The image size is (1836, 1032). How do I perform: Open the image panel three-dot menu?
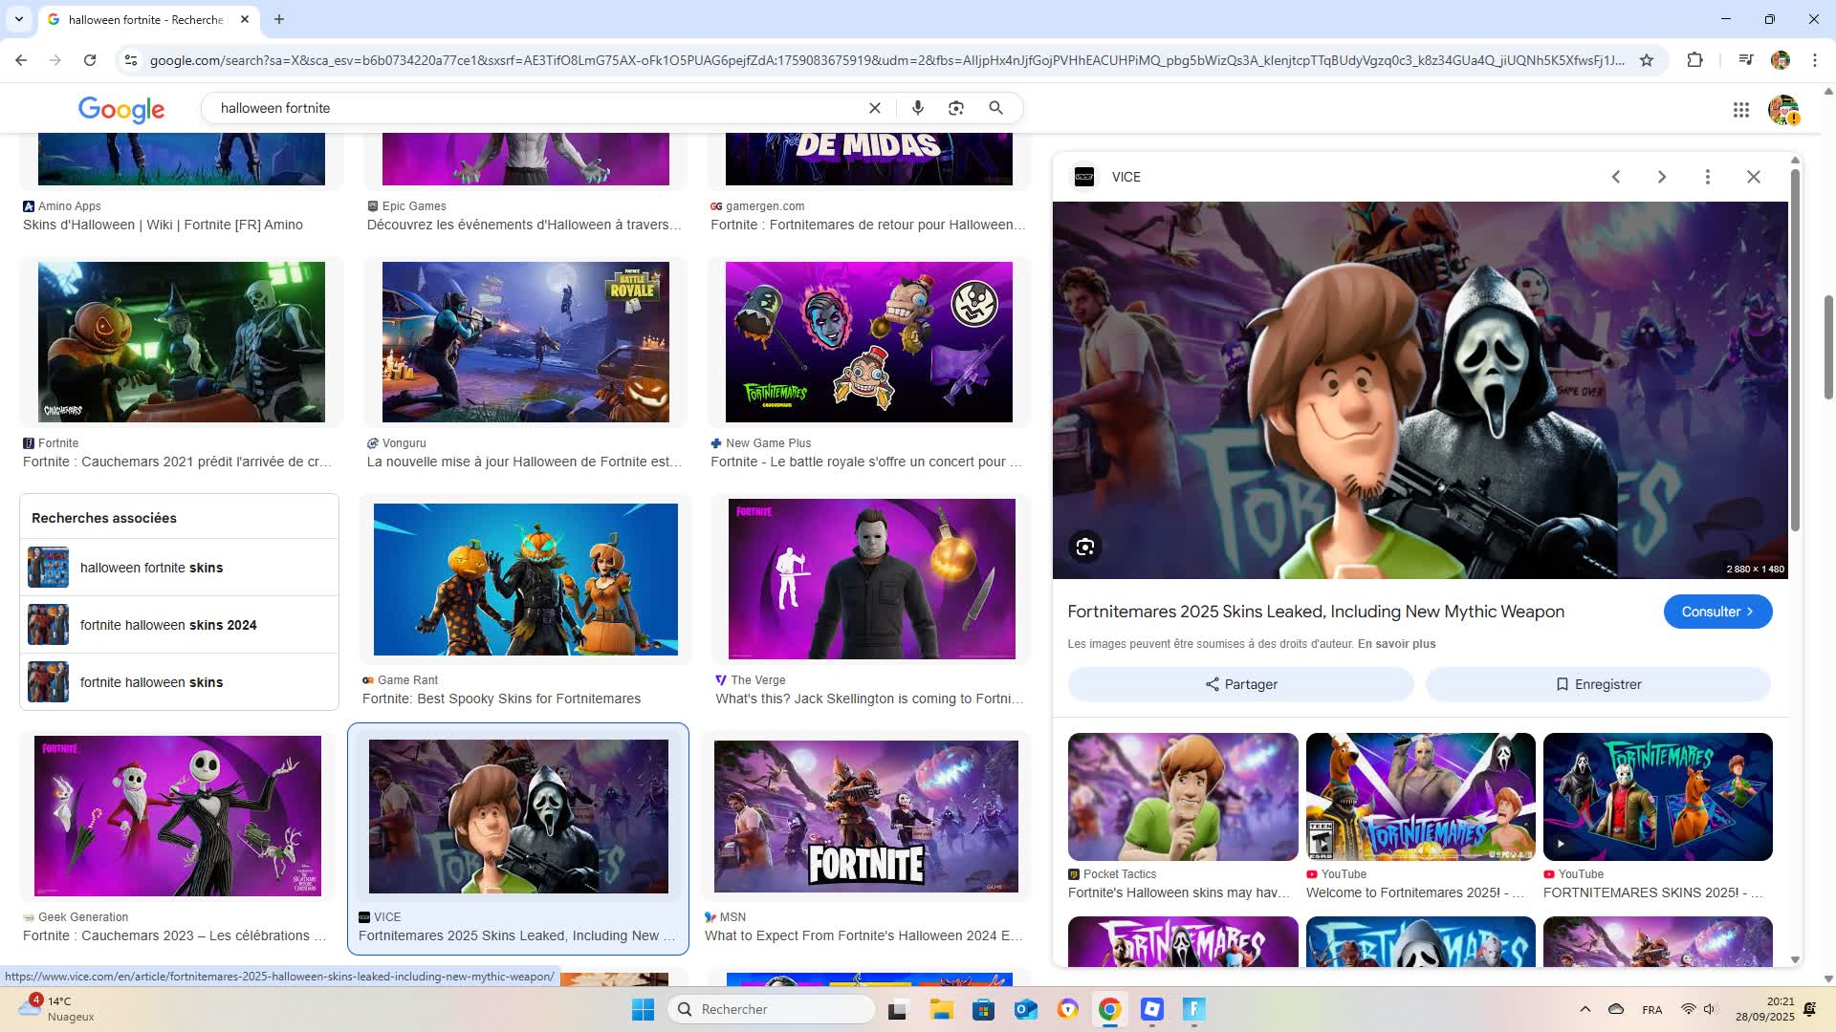pyautogui.click(x=1707, y=177)
